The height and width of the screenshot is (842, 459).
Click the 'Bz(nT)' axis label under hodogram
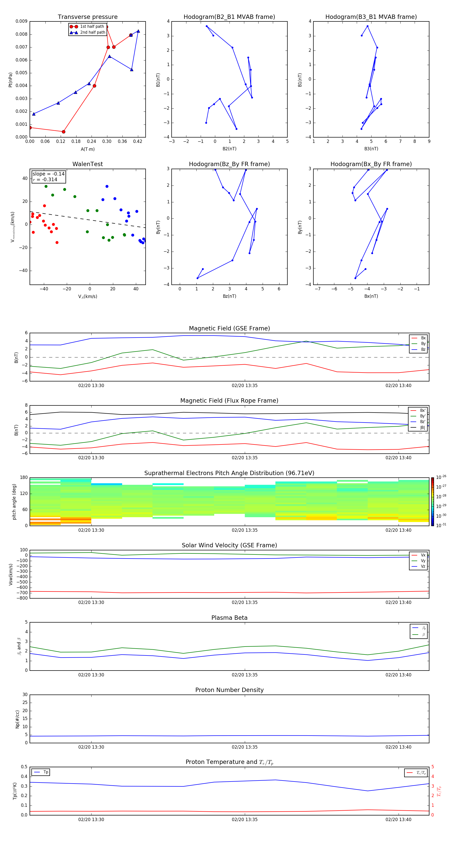point(229,296)
